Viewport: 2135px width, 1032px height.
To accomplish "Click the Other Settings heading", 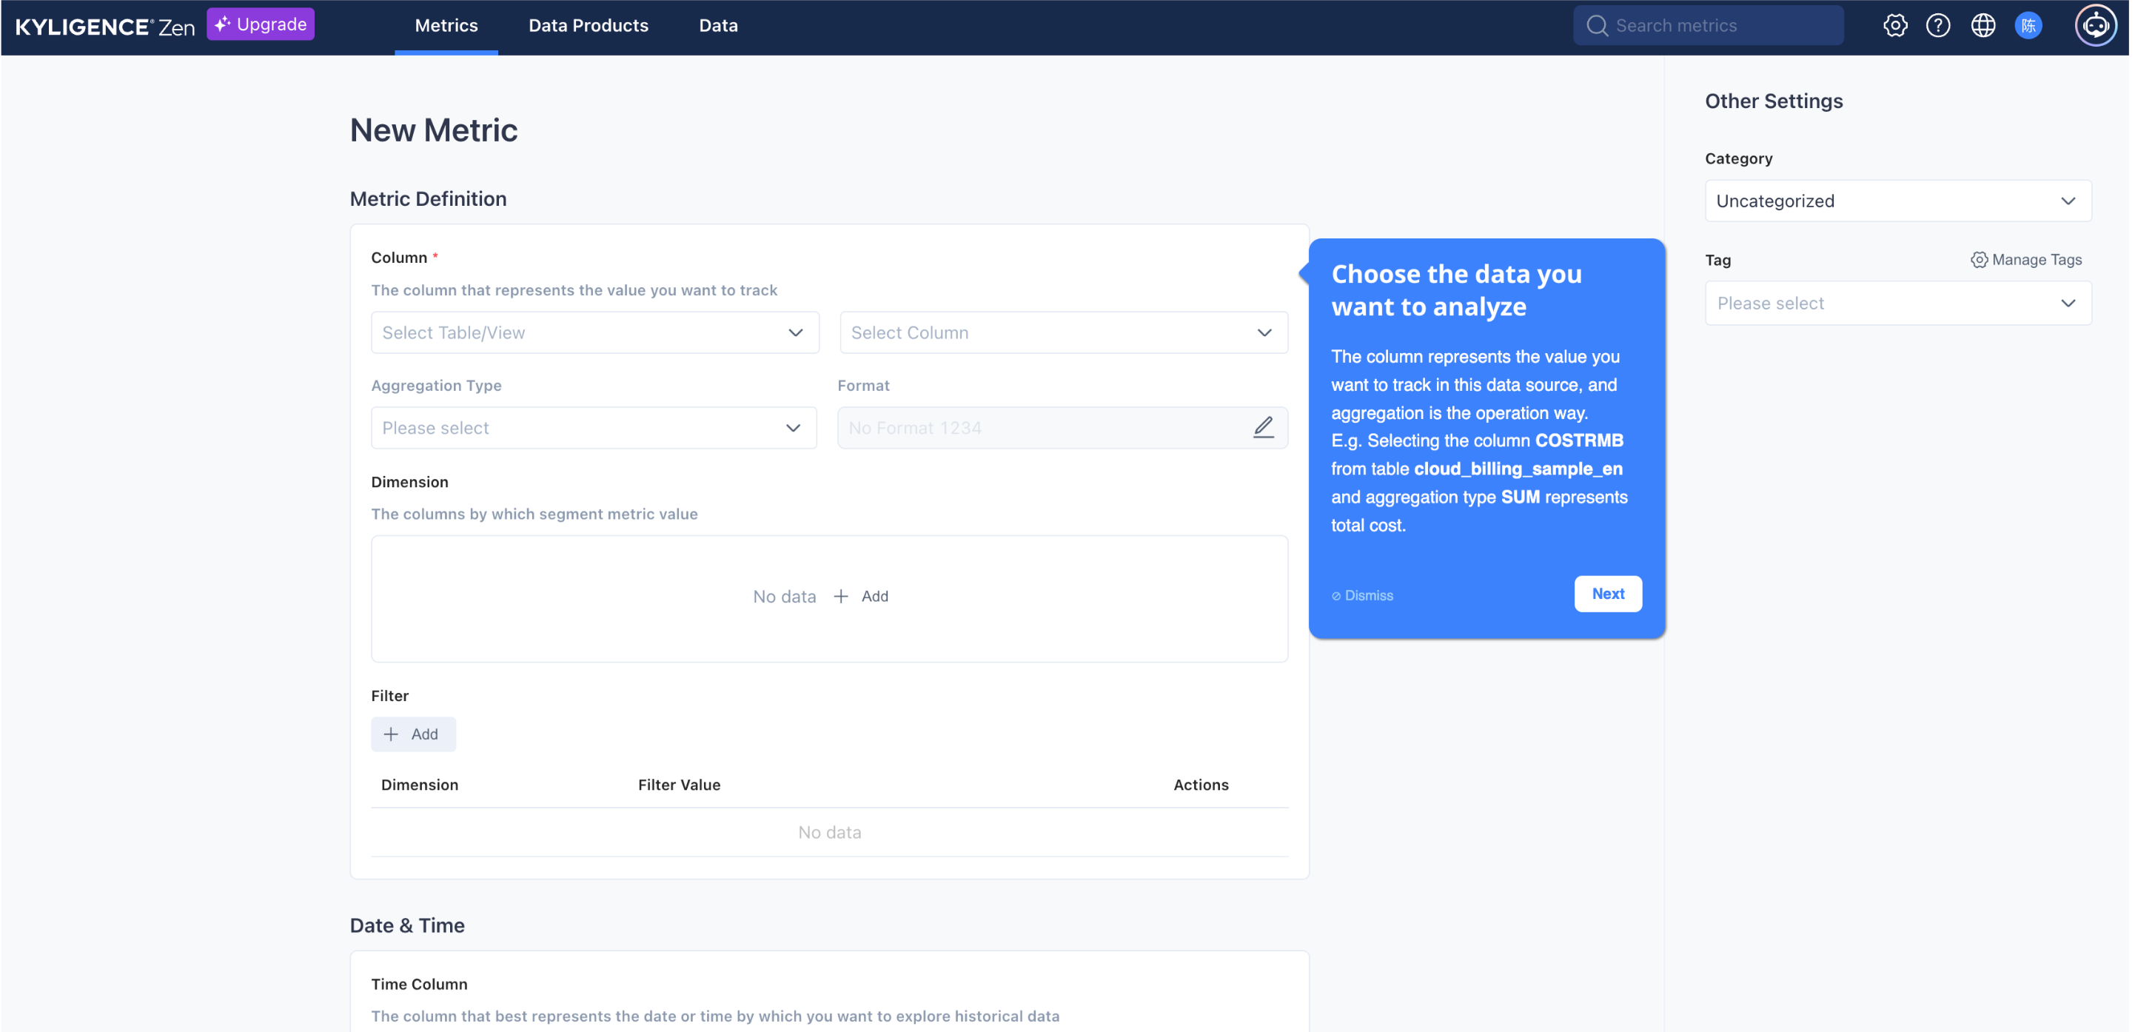I will pyautogui.click(x=1774, y=101).
